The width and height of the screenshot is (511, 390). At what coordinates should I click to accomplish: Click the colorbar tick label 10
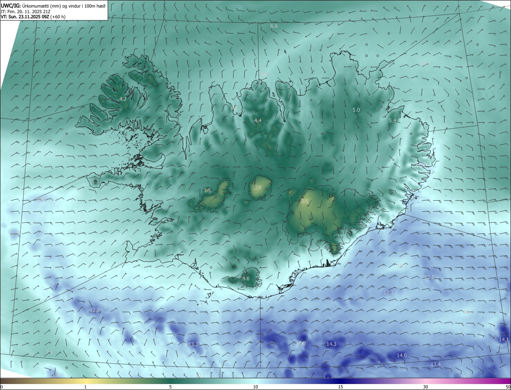[255, 387]
